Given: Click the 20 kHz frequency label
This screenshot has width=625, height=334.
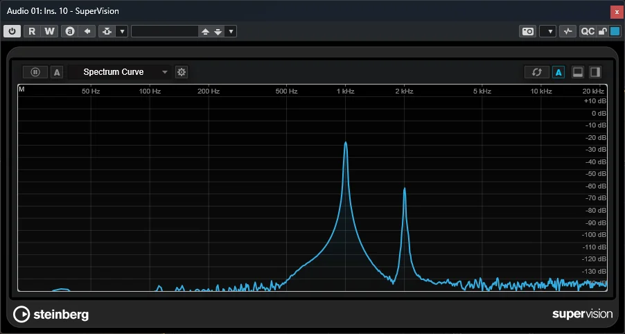Looking at the screenshot, I should tap(593, 91).
